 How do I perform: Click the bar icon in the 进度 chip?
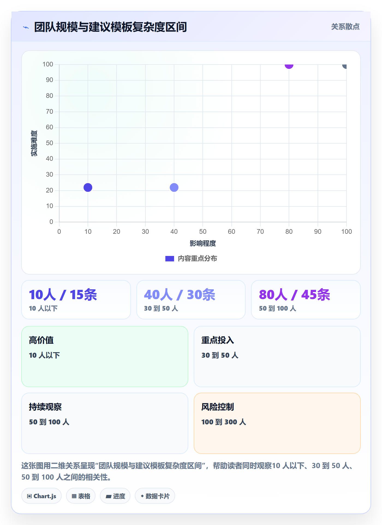[108, 497]
